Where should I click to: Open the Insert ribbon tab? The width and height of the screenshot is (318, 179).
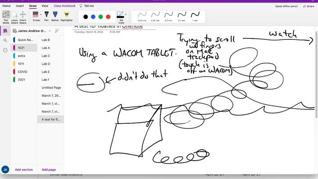point(20,6)
